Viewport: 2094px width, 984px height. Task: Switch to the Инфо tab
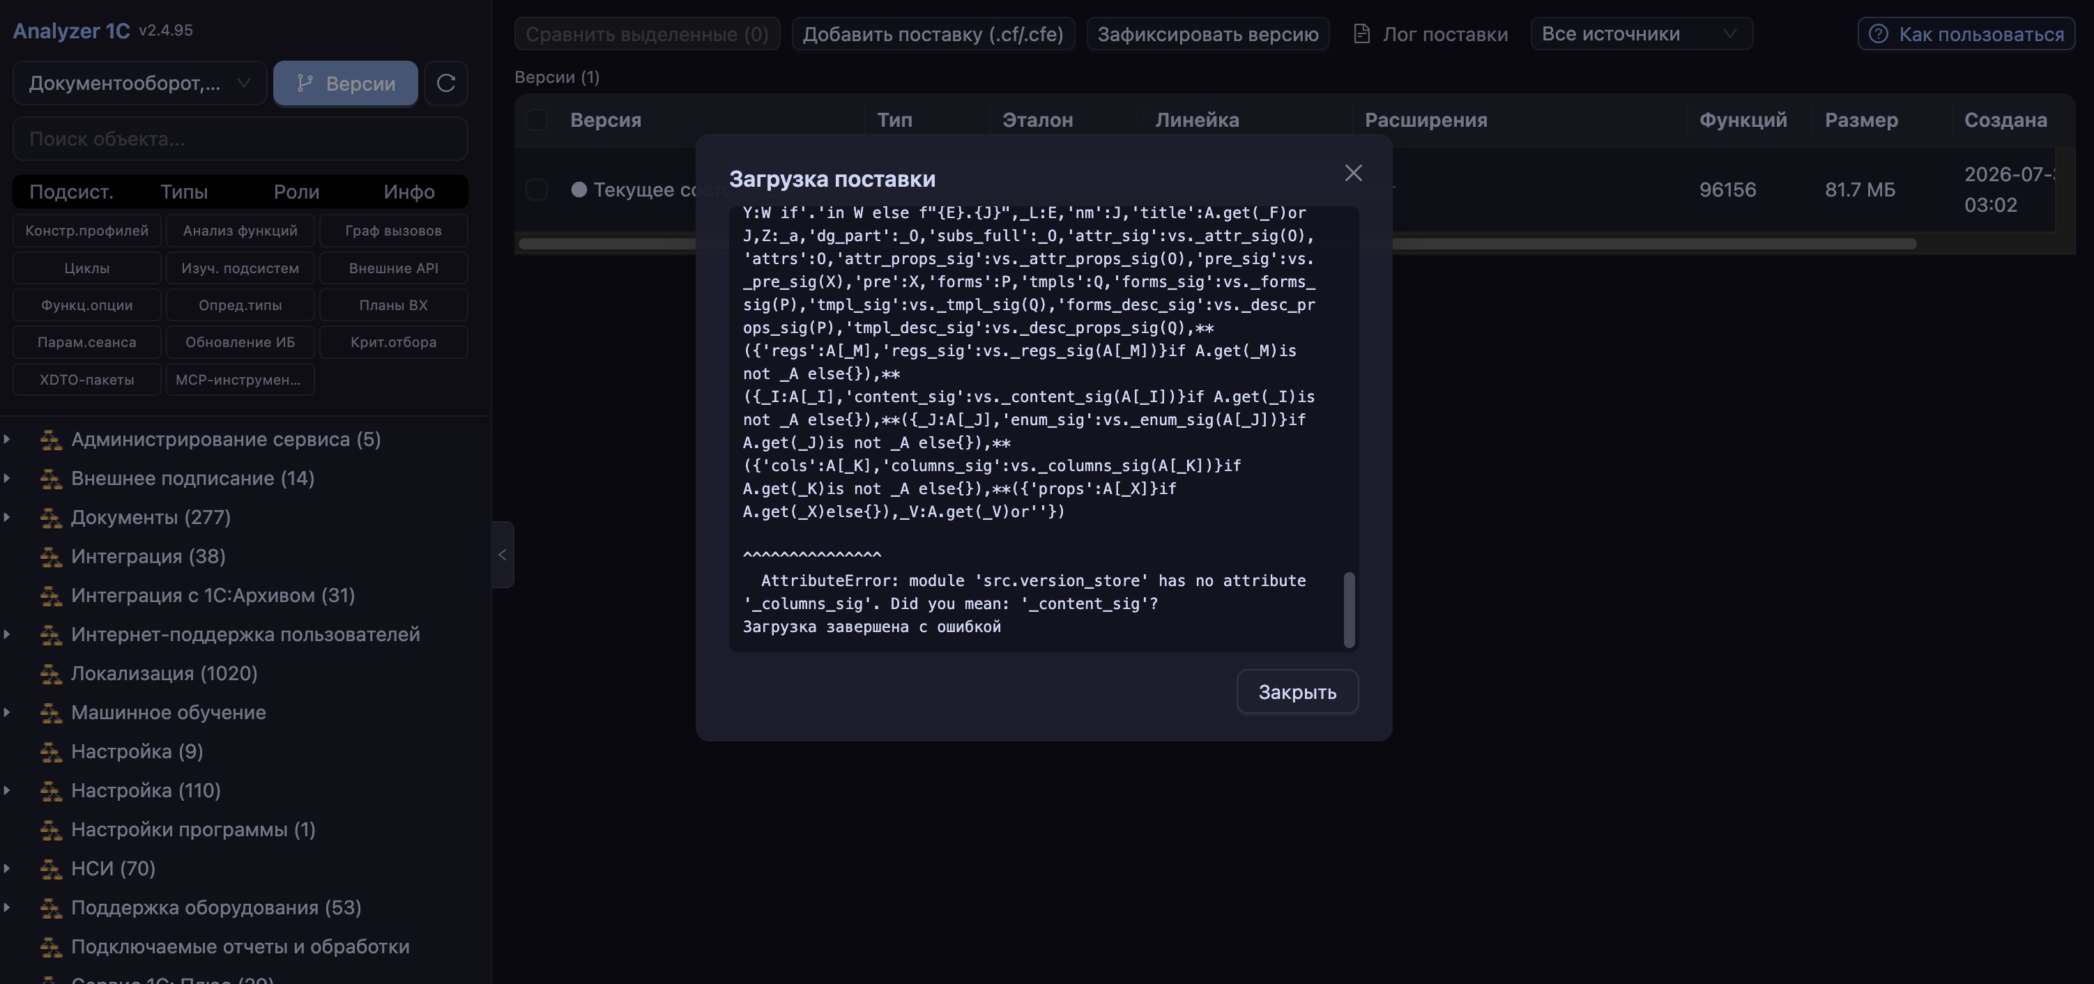click(x=409, y=192)
